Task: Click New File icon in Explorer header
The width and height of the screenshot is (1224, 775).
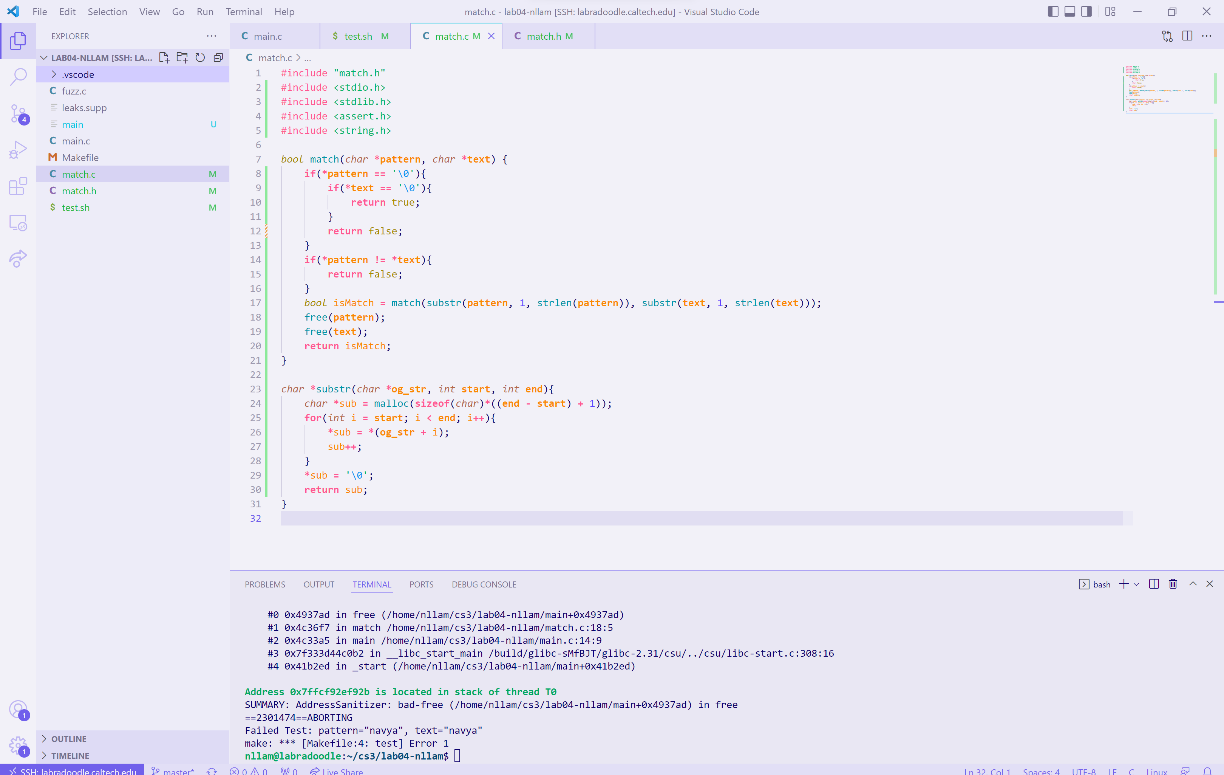Action: pos(164,57)
